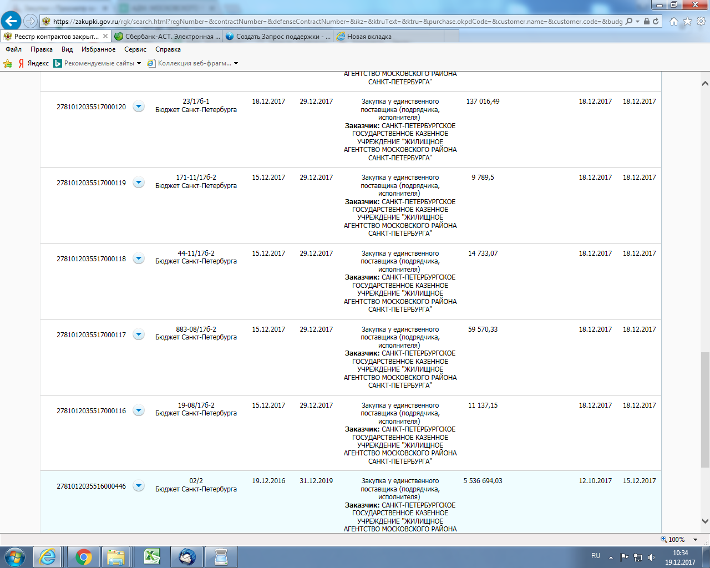Select contract price 59 570,33
This screenshot has height=568, width=710.
pos(483,329)
